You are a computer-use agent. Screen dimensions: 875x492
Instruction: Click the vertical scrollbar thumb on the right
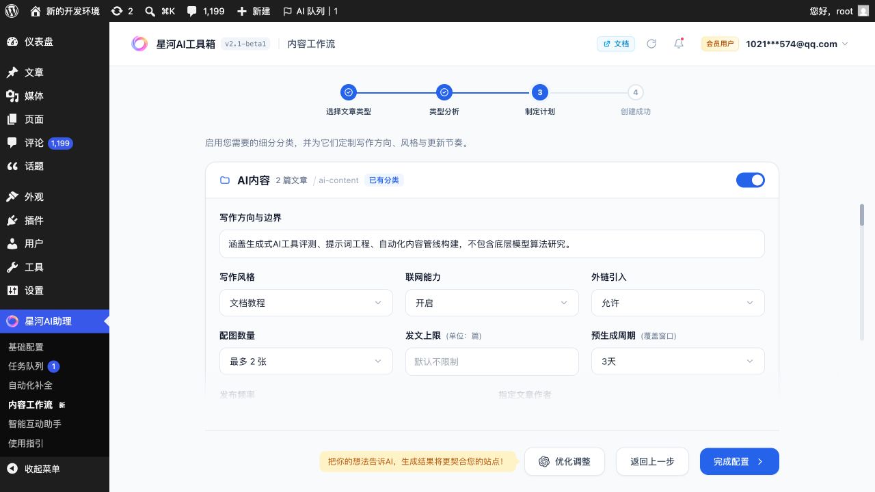tap(862, 215)
